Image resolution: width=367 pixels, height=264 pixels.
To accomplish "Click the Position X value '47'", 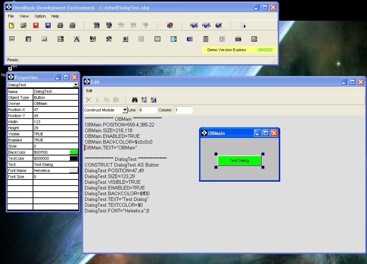I will coord(56,110).
